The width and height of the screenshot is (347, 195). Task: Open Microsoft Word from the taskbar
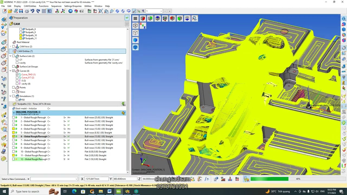(x=110, y=191)
